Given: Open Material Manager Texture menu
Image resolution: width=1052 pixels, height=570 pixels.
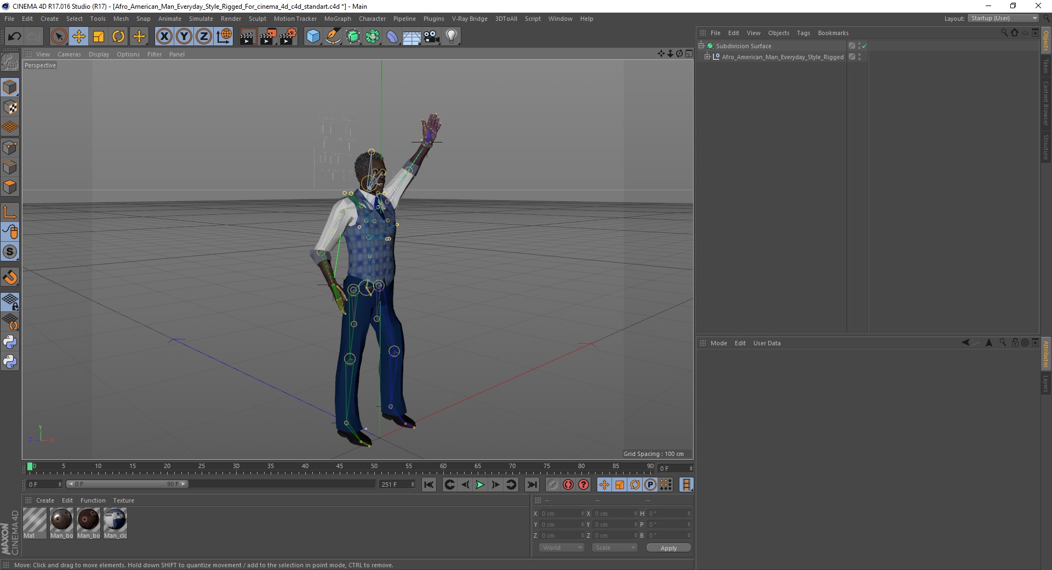Looking at the screenshot, I should click(123, 500).
